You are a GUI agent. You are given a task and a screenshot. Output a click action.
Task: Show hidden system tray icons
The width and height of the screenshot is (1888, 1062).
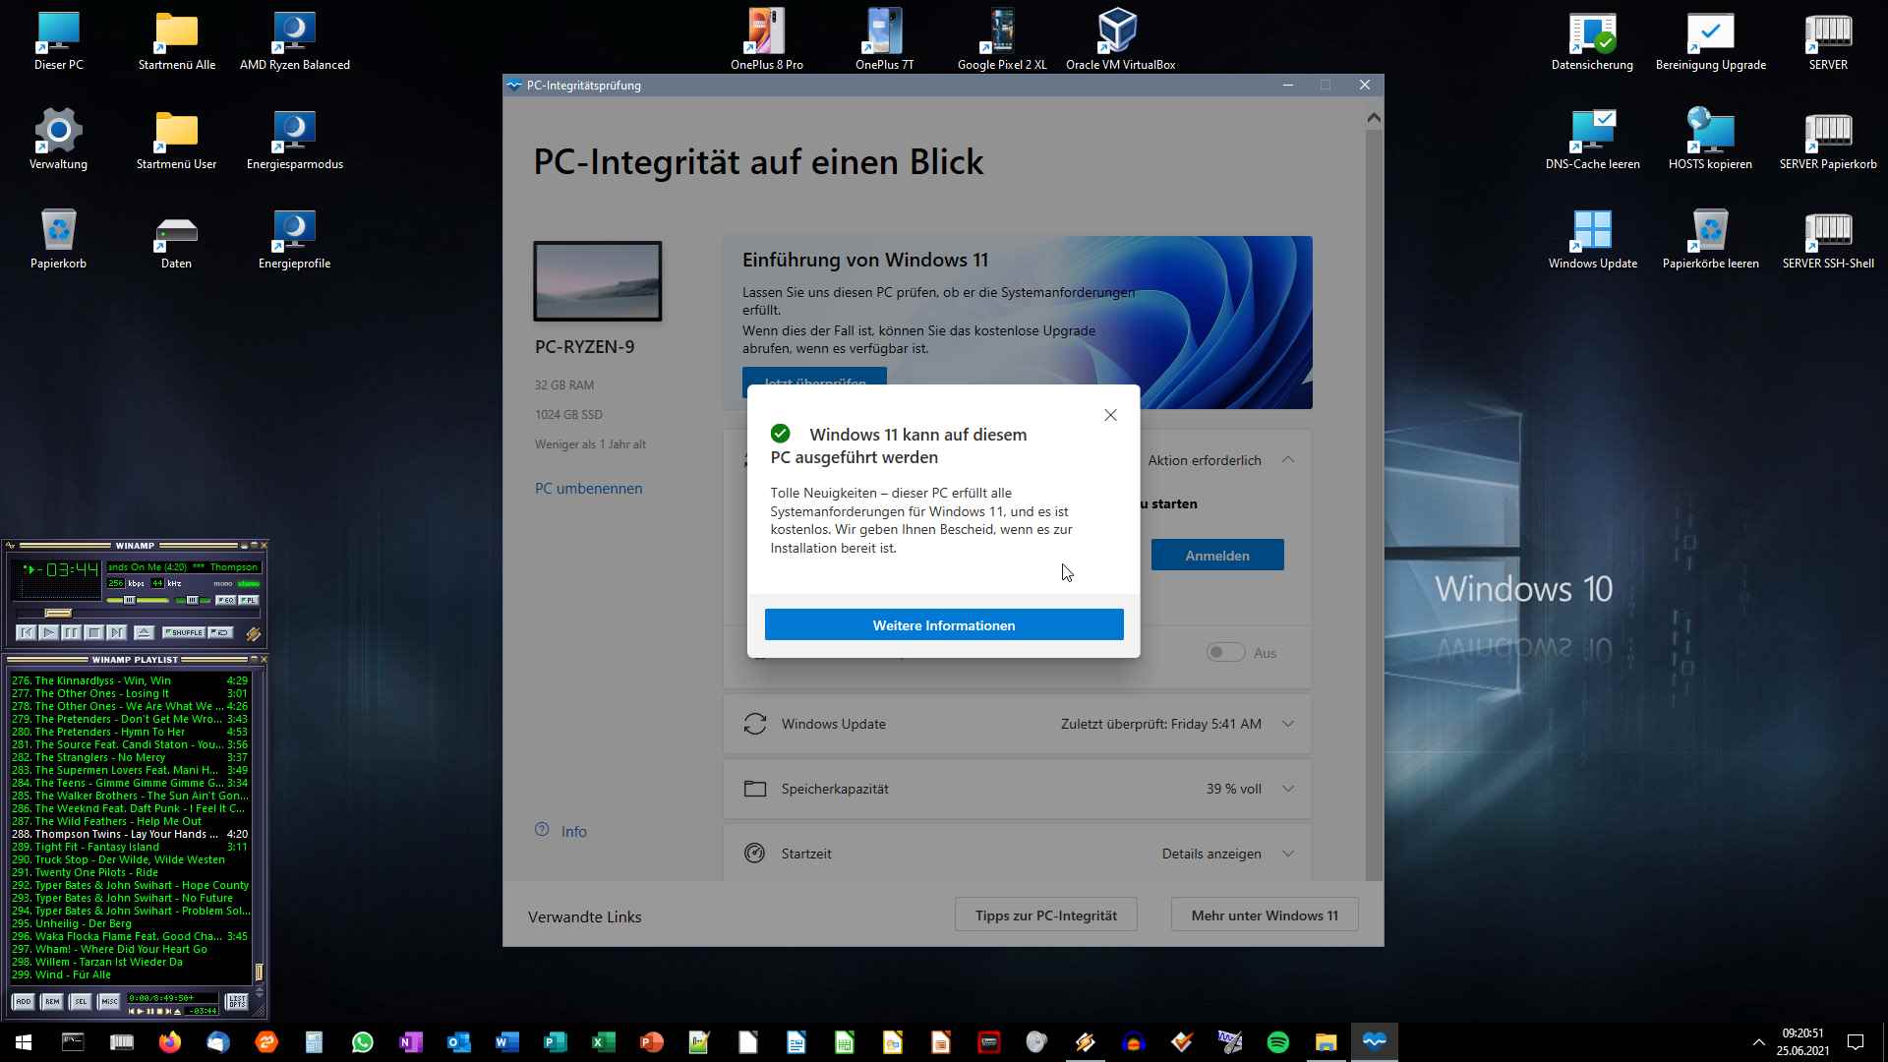click(x=1758, y=1041)
